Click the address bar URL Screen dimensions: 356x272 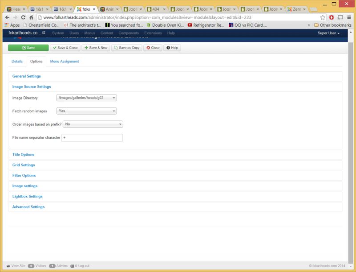pyautogui.click(x=147, y=17)
